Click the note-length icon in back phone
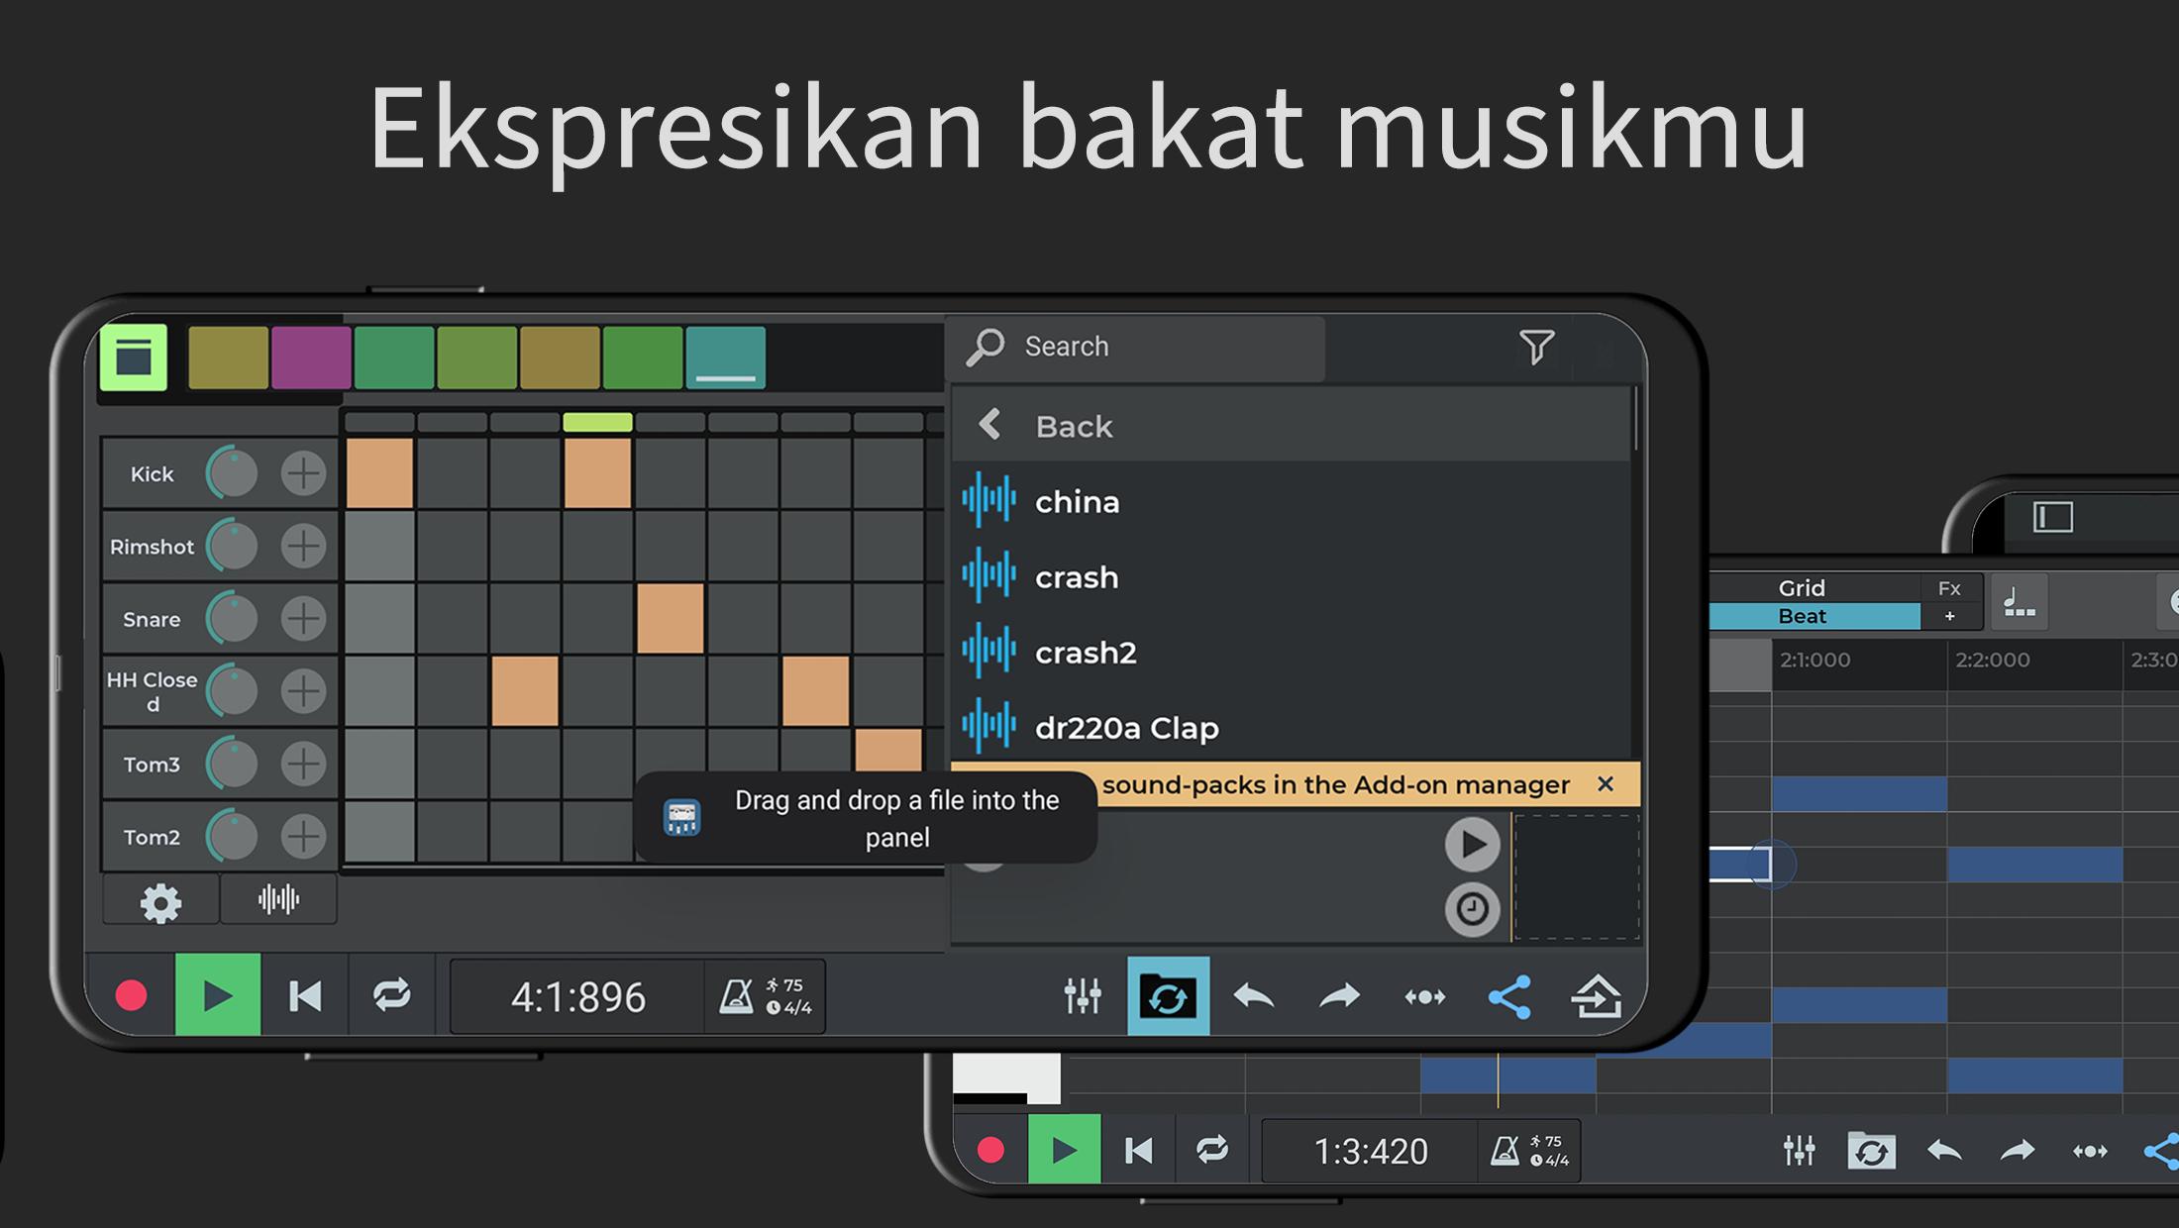Screen dimensions: 2179x1228 2019,601
